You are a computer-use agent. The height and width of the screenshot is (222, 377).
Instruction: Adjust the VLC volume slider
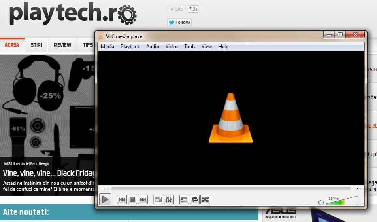click(342, 201)
